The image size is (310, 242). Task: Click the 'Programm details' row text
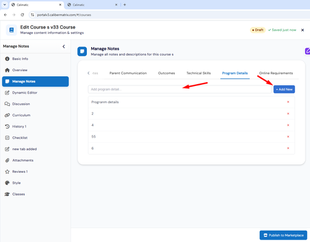[x=105, y=102]
